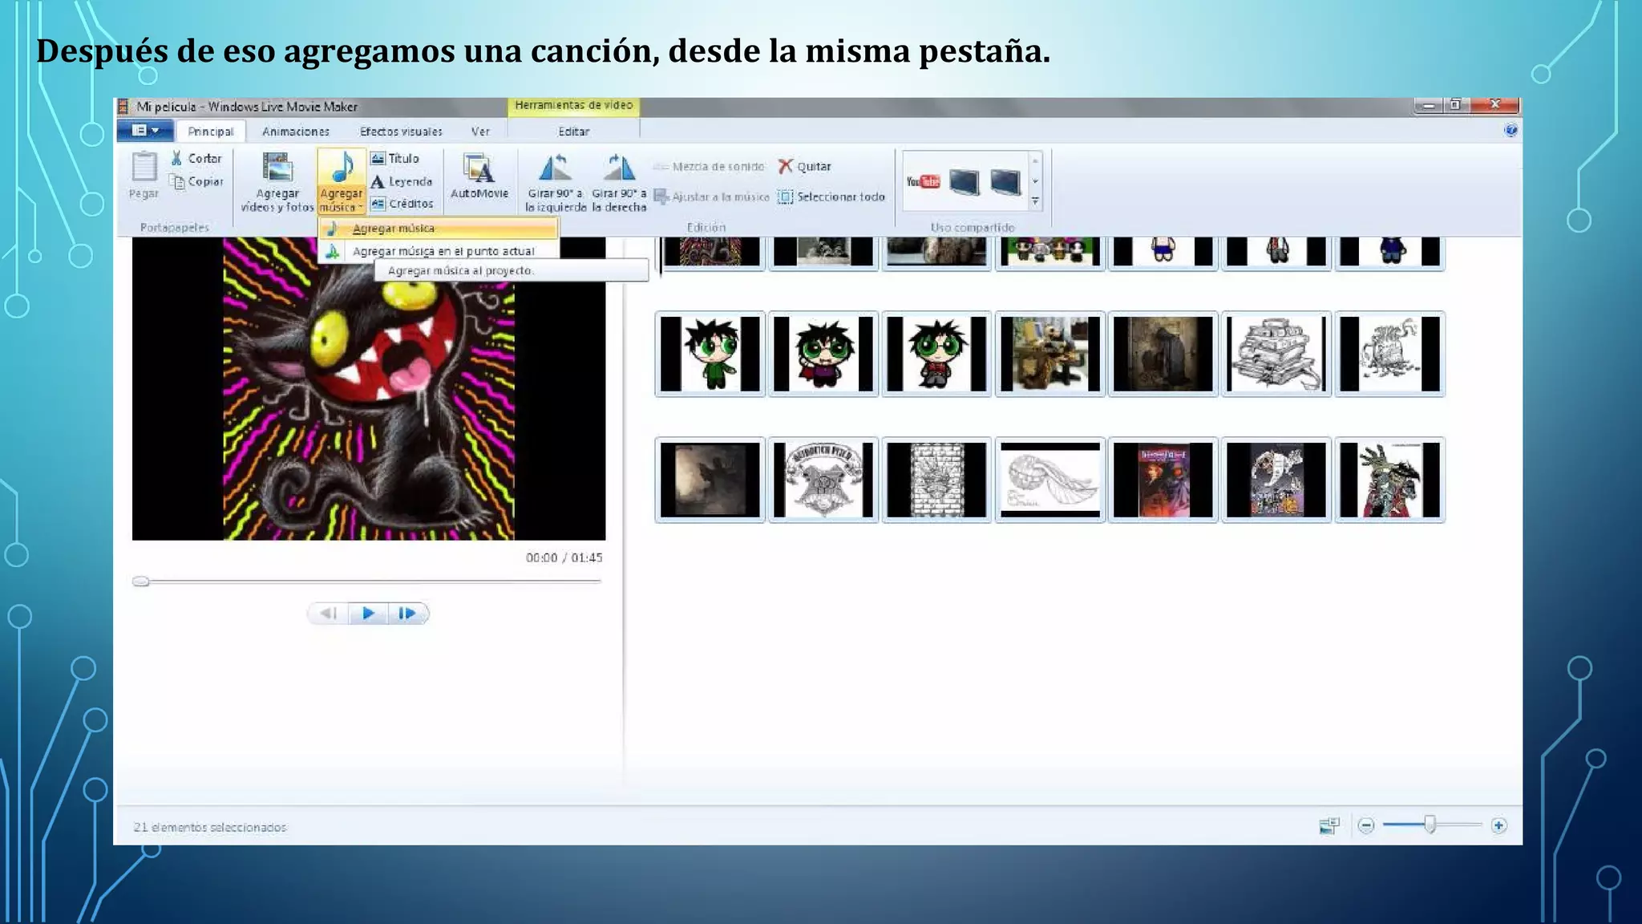This screenshot has width=1642, height=924.
Task: Click the AutoMovie icon
Action: tap(479, 168)
